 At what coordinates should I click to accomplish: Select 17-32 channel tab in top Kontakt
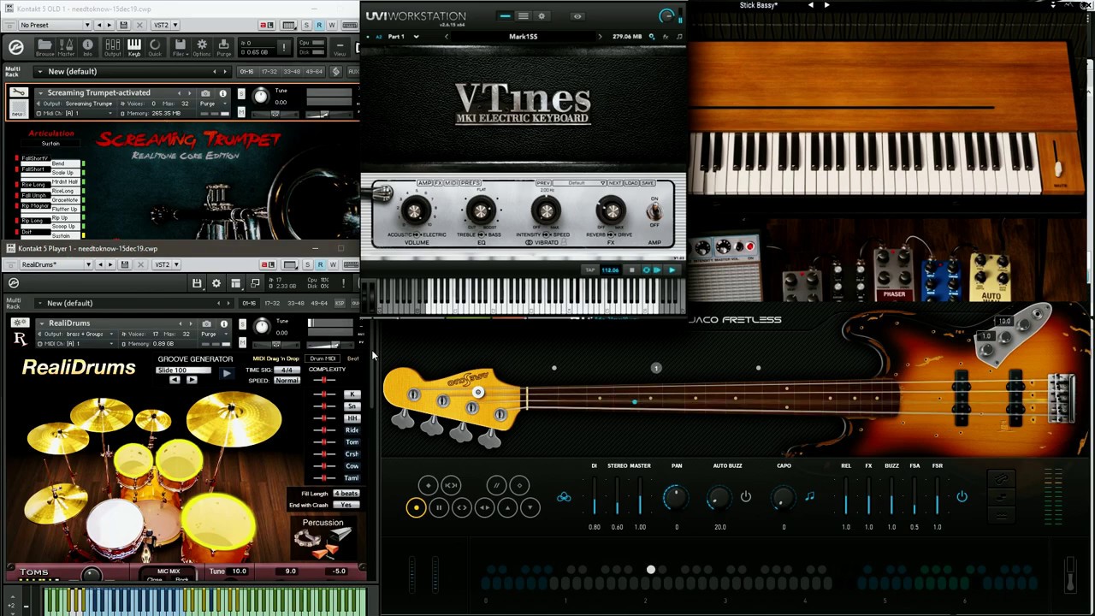269,72
